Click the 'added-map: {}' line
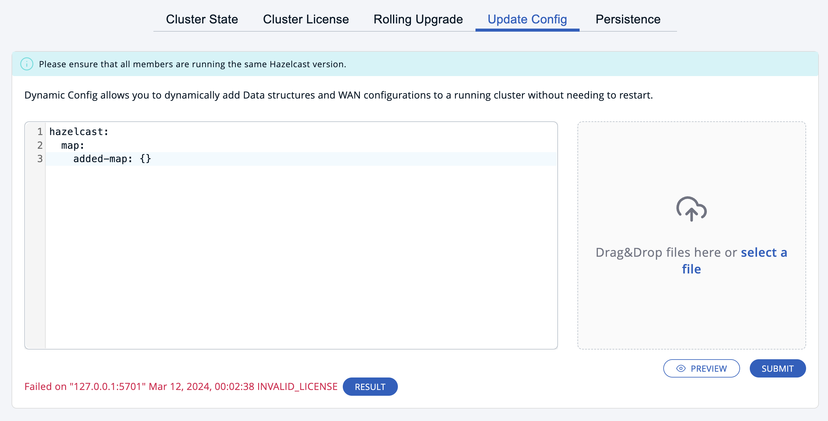This screenshot has height=421, width=828. [x=112, y=159]
